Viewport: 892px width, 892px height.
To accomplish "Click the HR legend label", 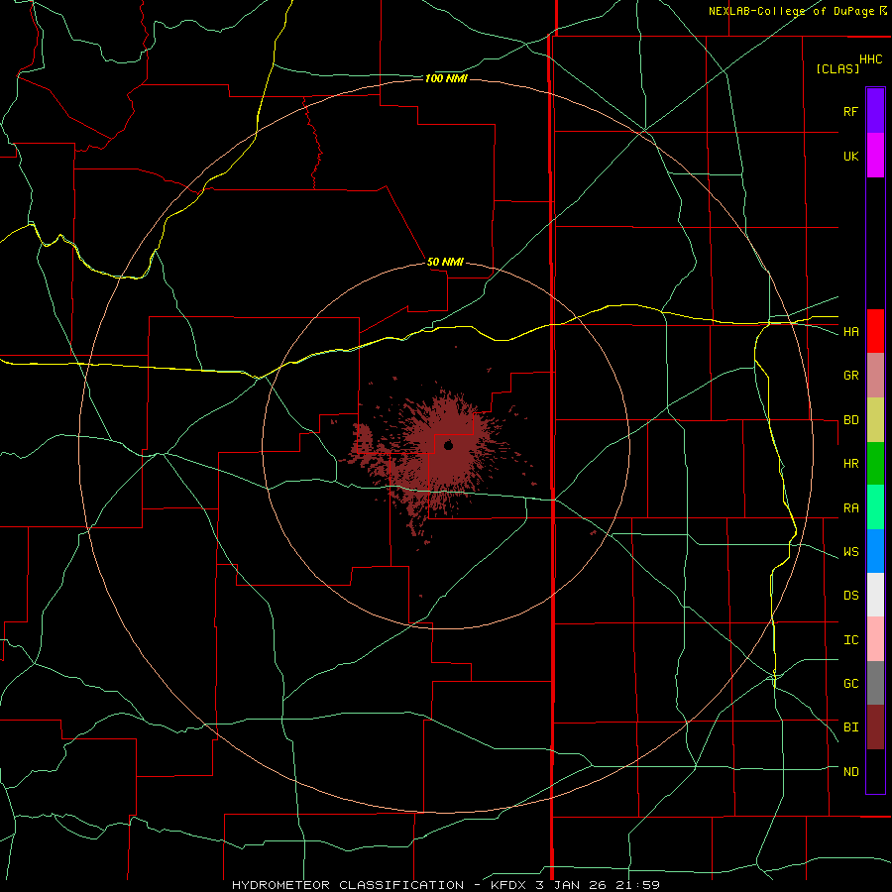I will coord(850,464).
